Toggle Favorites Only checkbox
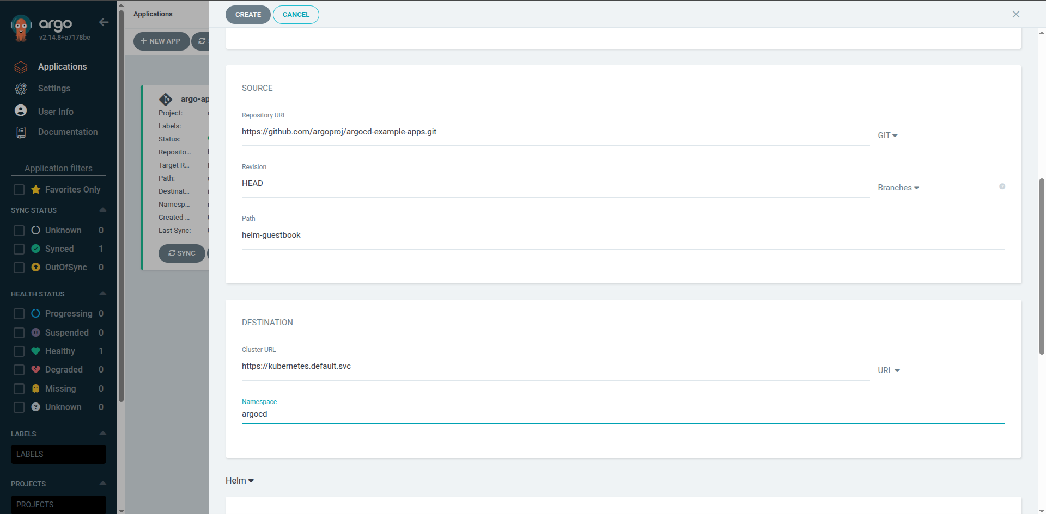 tap(19, 190)
